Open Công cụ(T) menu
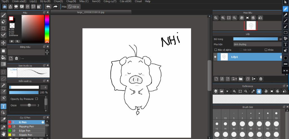289x139 pixels. [x=110, y=1]
